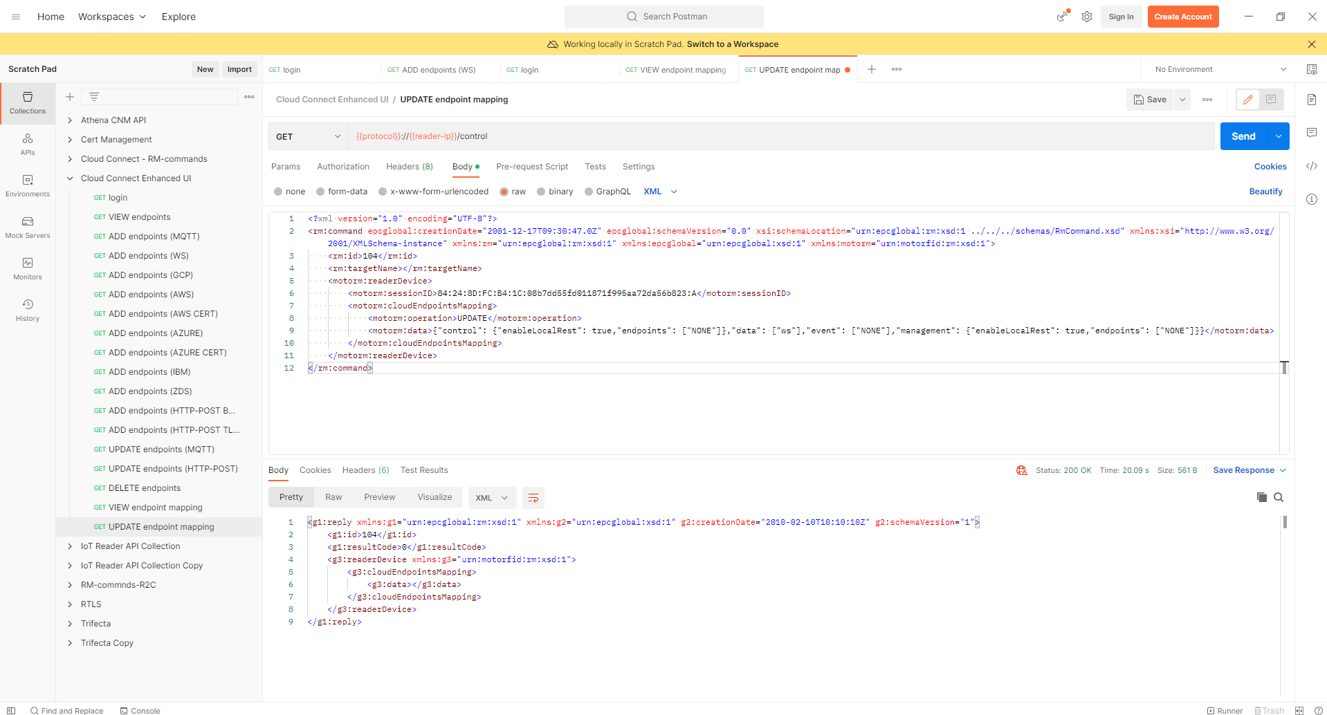Open the response XML format dropdown
The height and width of the screenshot is (715, 1327).
point(493,498)
